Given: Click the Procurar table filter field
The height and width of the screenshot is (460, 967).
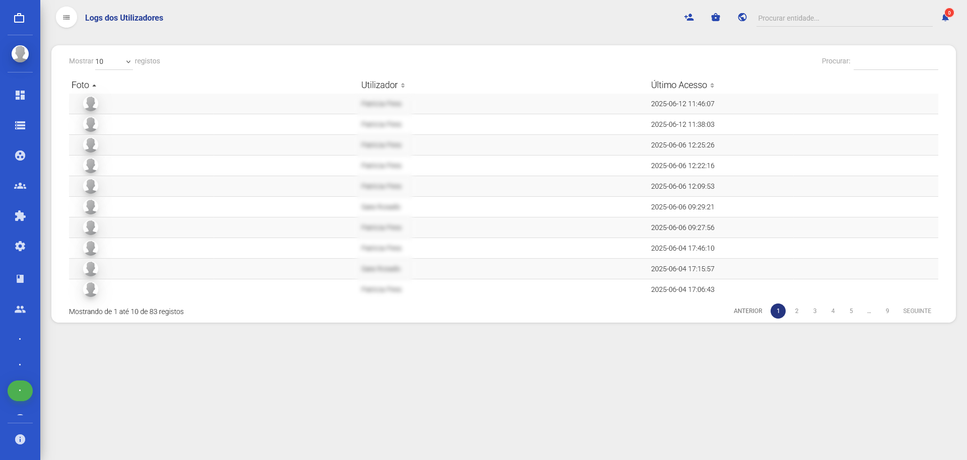Looking at the screenshot, I should [895, 61].
